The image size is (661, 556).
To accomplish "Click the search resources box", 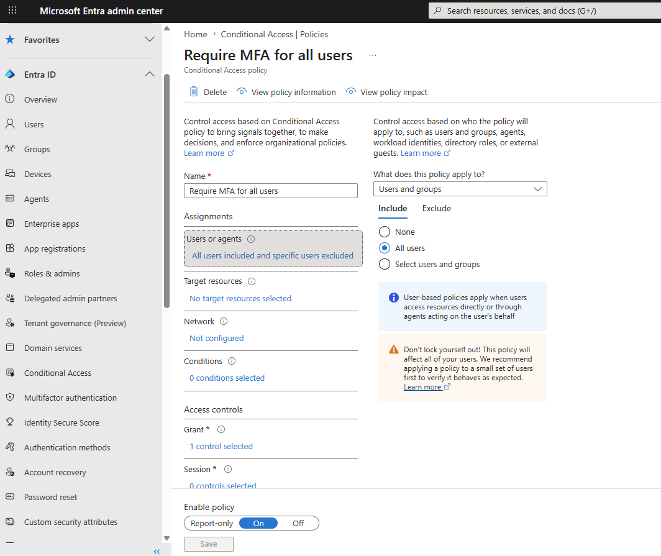I will point(545,11).
